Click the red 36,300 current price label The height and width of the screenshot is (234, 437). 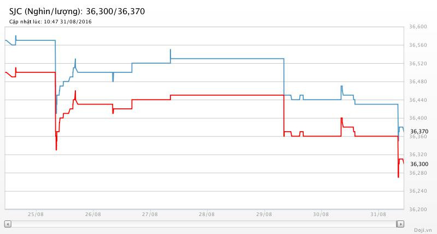pos(419,164)
